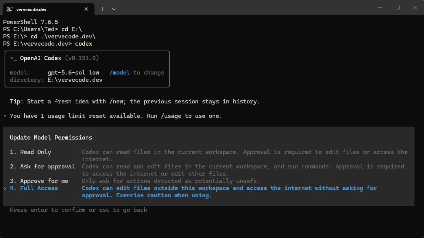
Task: Select the vervecode.dev tab
Action: [x=49, y=9]
